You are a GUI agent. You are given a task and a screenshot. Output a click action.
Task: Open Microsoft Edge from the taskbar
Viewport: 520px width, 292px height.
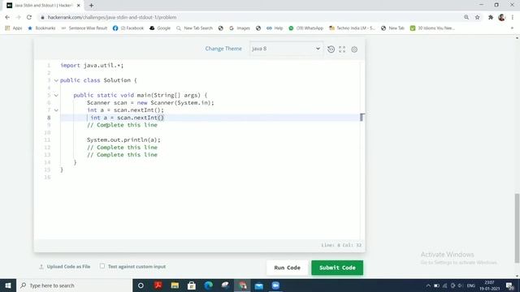[208, 286]
